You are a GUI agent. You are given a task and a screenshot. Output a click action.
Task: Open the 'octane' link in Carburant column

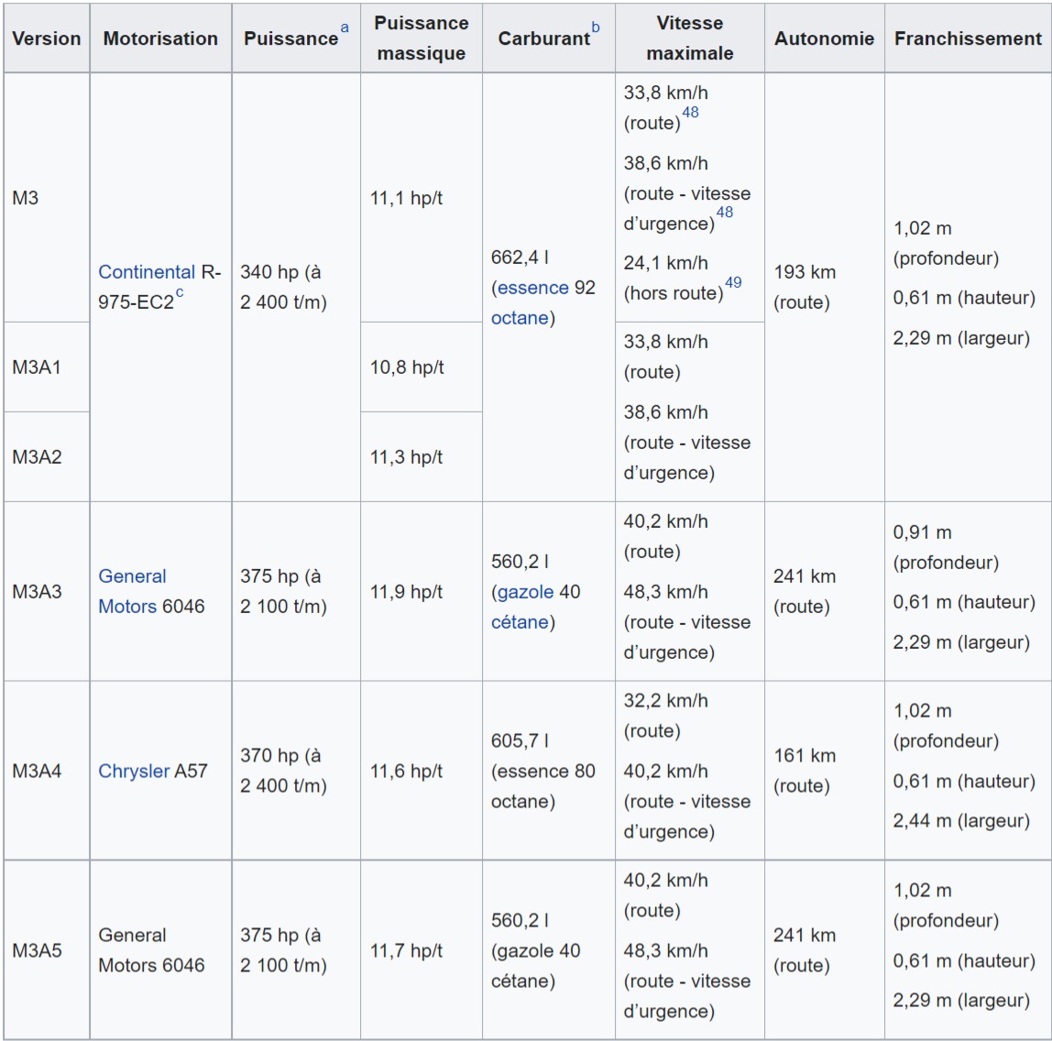pos(520,318)
